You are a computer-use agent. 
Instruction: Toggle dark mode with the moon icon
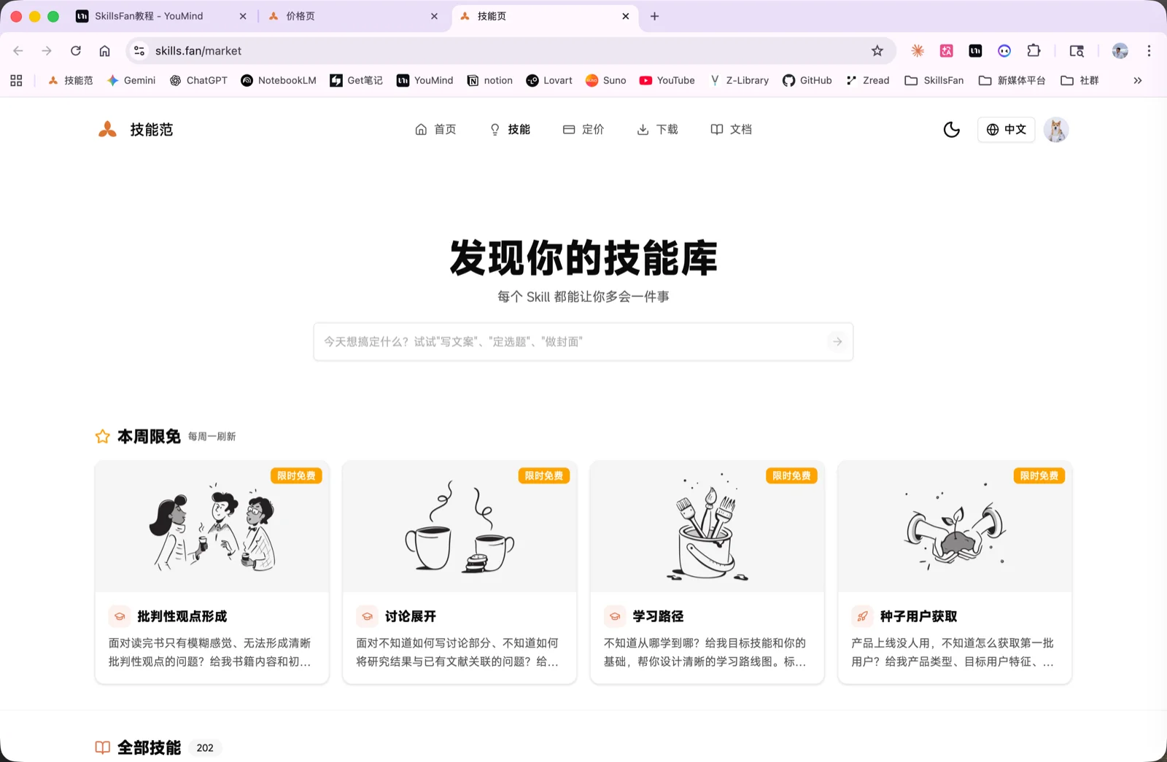coord(951,130)
